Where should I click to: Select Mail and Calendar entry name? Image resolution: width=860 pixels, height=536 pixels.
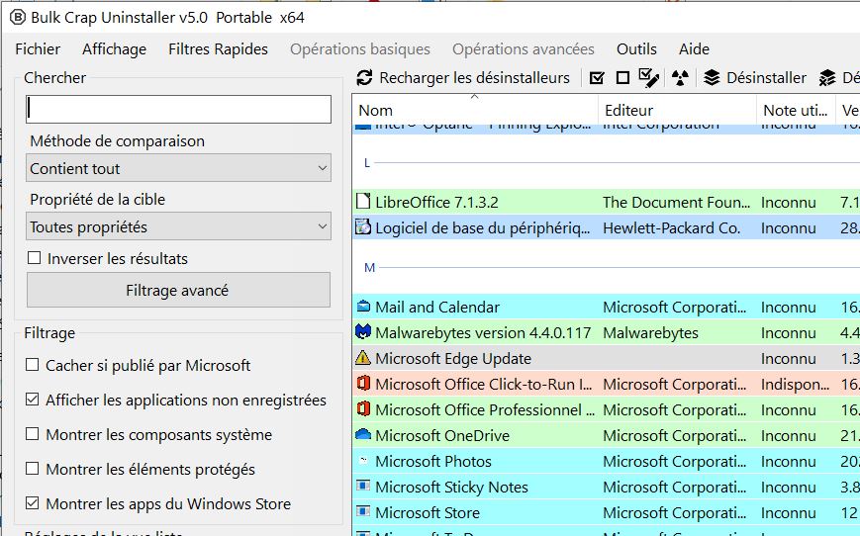tap(437, 307)
